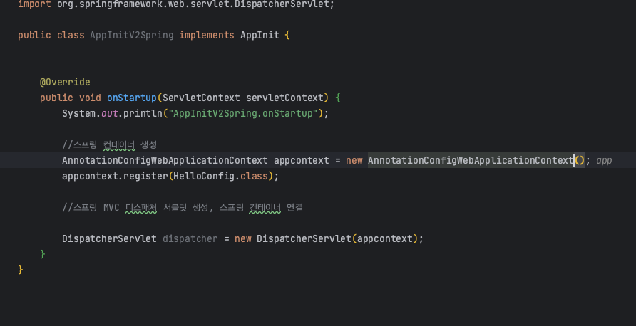Click the void keyword
The image size is (636, 326).
[x=90, y=98]
